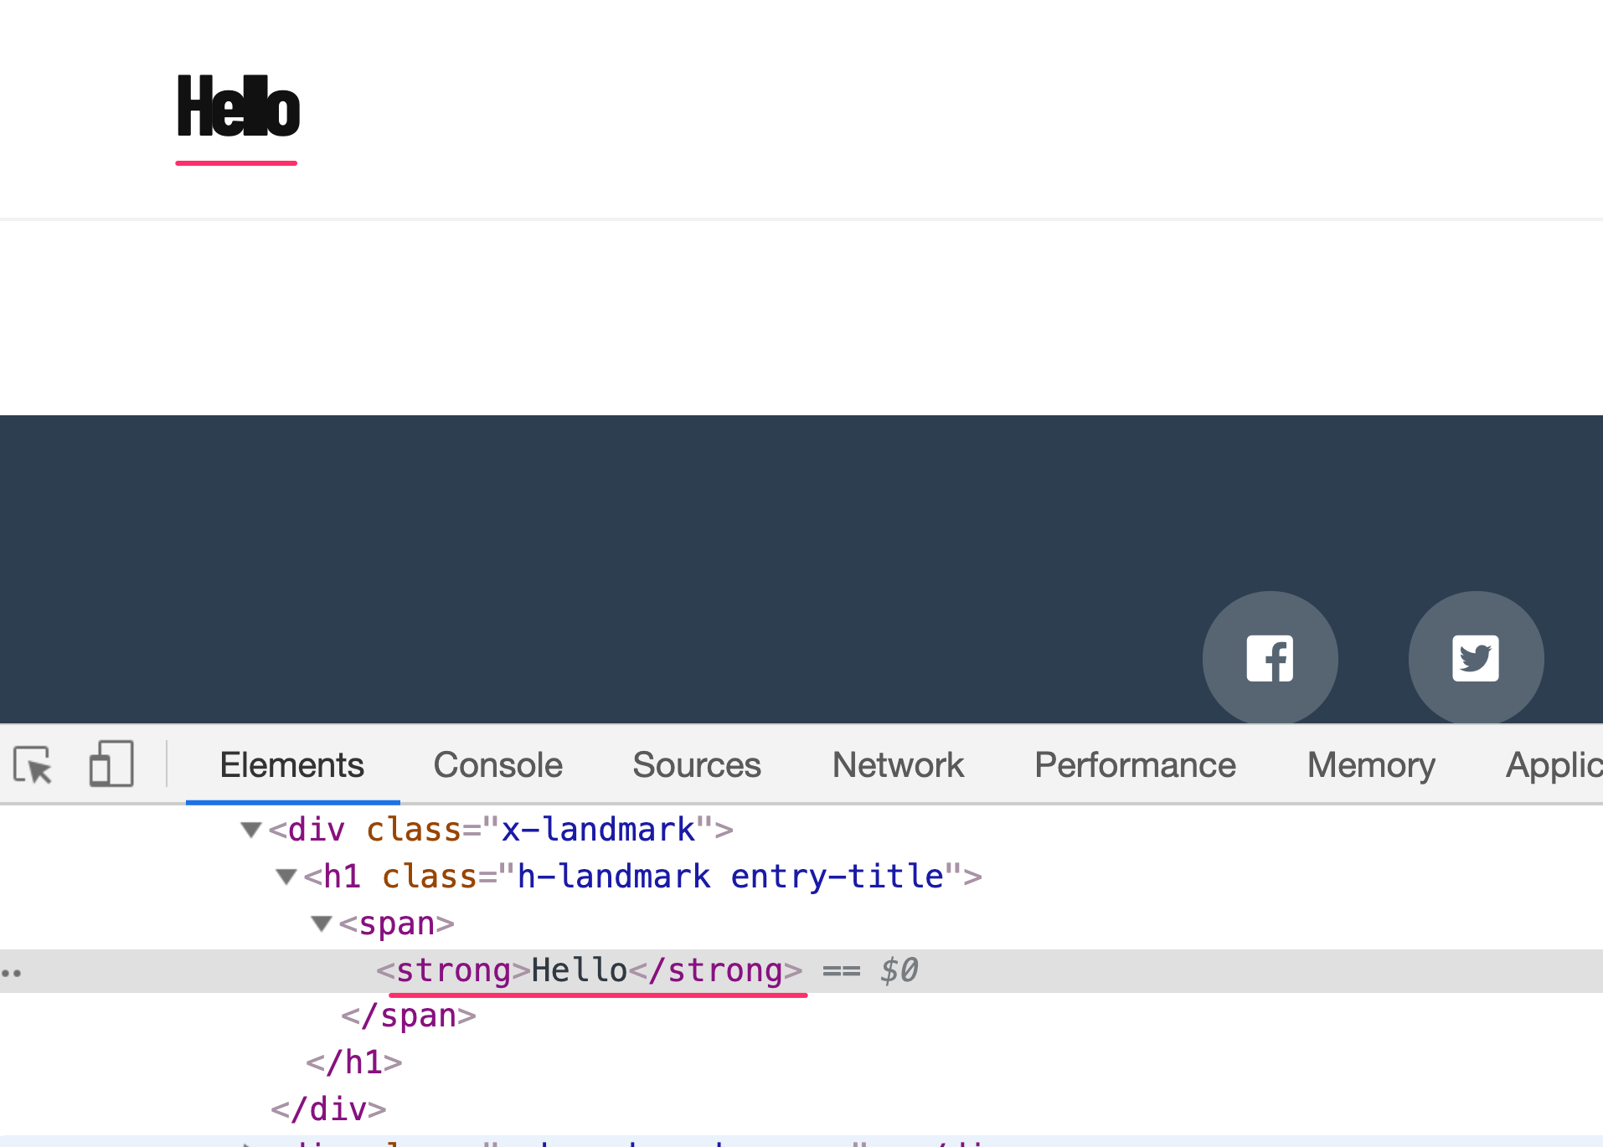Select the closing span tag line
Screen dimensions: 1603x1147
[409, 1016]
